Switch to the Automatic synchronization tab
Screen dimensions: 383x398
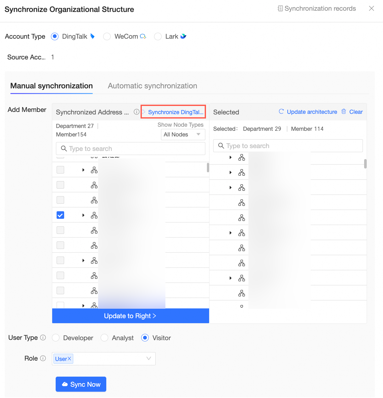(x=153, y=86)
